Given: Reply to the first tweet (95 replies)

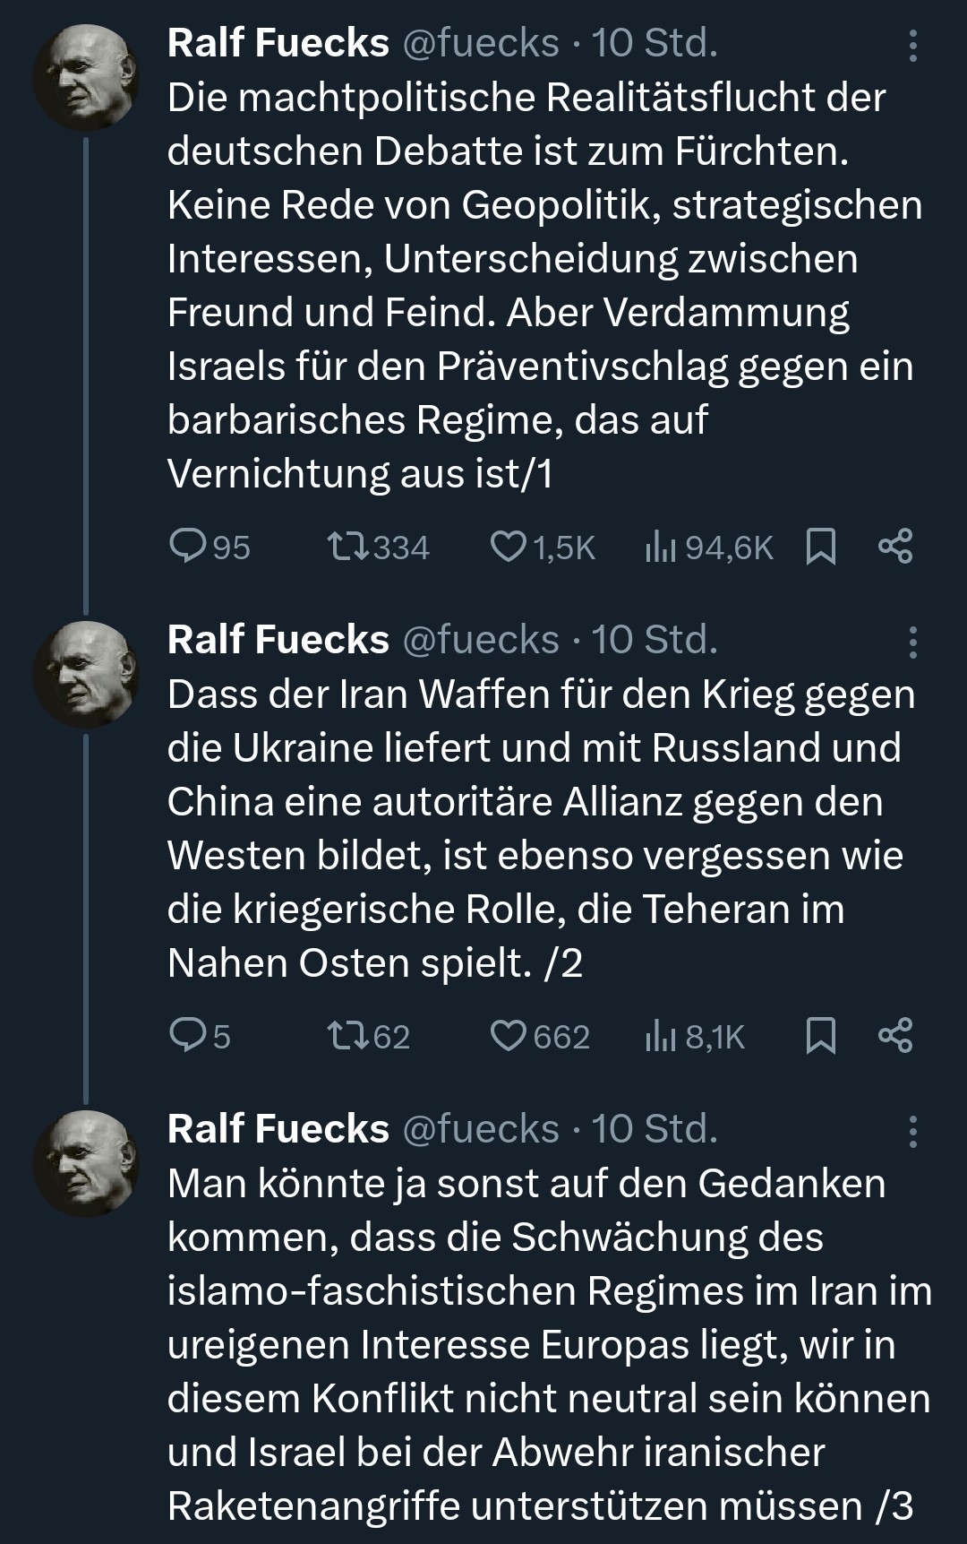Looking at the screenshot, I should pos(188,546).
